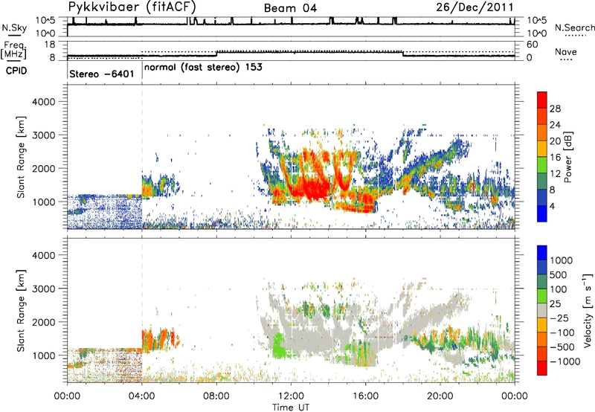Click the '-1000' velocity scale value

click(x=565, y=361)
